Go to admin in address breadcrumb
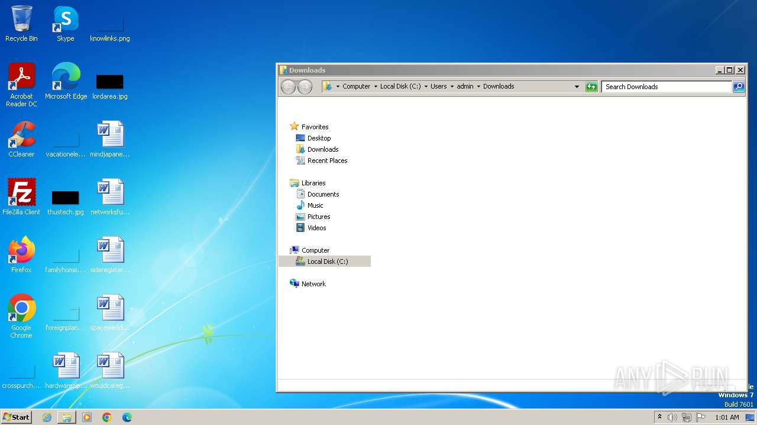The image size is (757, 425). 465,86
